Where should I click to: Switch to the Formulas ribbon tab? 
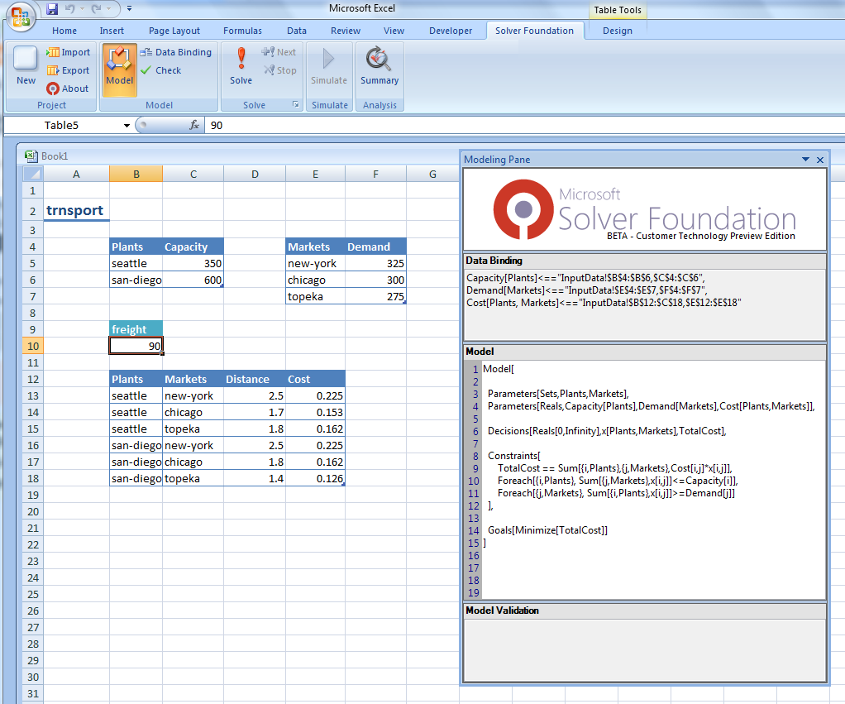click(x=242, y=31)
